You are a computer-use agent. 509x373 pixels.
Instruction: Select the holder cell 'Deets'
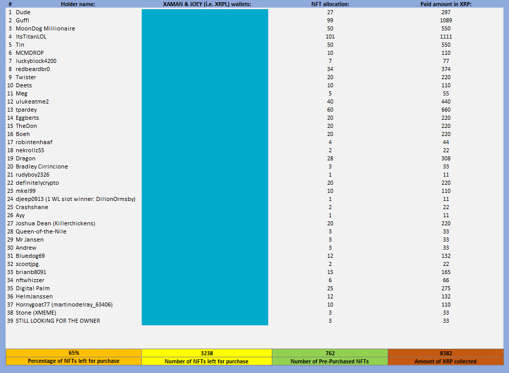[24, 85]
